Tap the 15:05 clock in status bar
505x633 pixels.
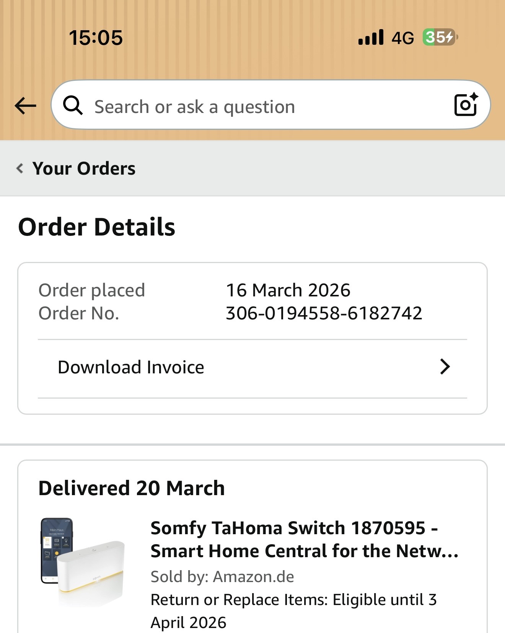[x=96, y=38]
